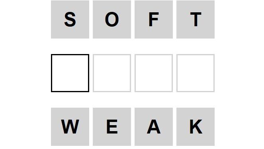
Task: Select the empty box above the K tile
Action: pos(196,73)
